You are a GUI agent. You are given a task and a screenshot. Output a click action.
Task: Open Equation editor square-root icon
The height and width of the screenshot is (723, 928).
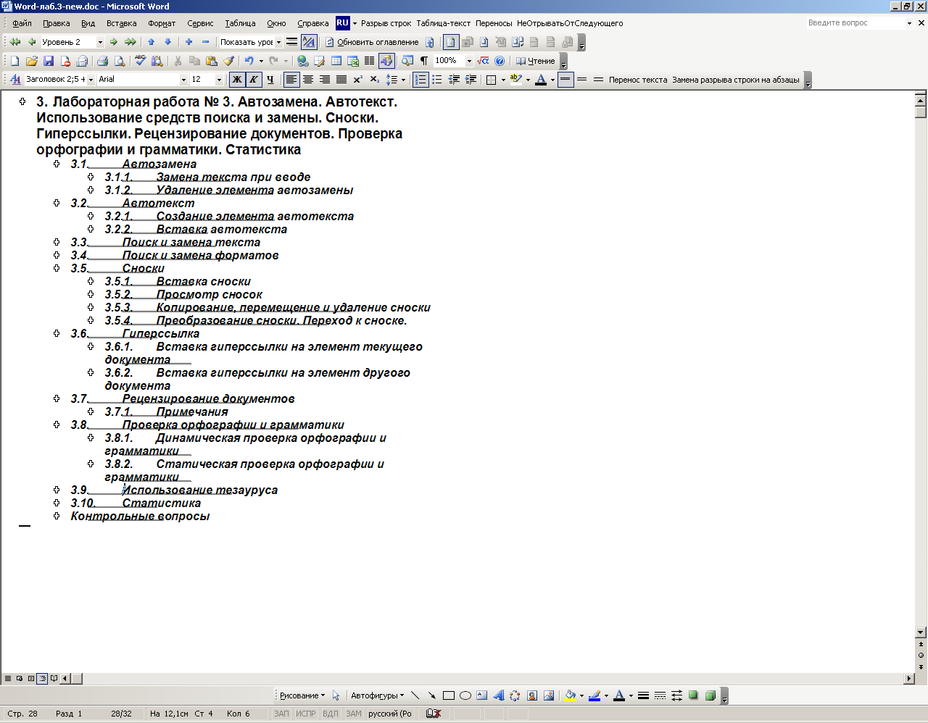(484, 61)
